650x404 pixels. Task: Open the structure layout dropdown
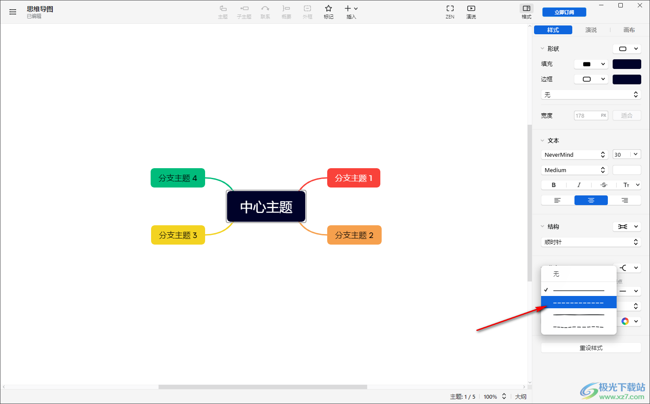(627, 227)
